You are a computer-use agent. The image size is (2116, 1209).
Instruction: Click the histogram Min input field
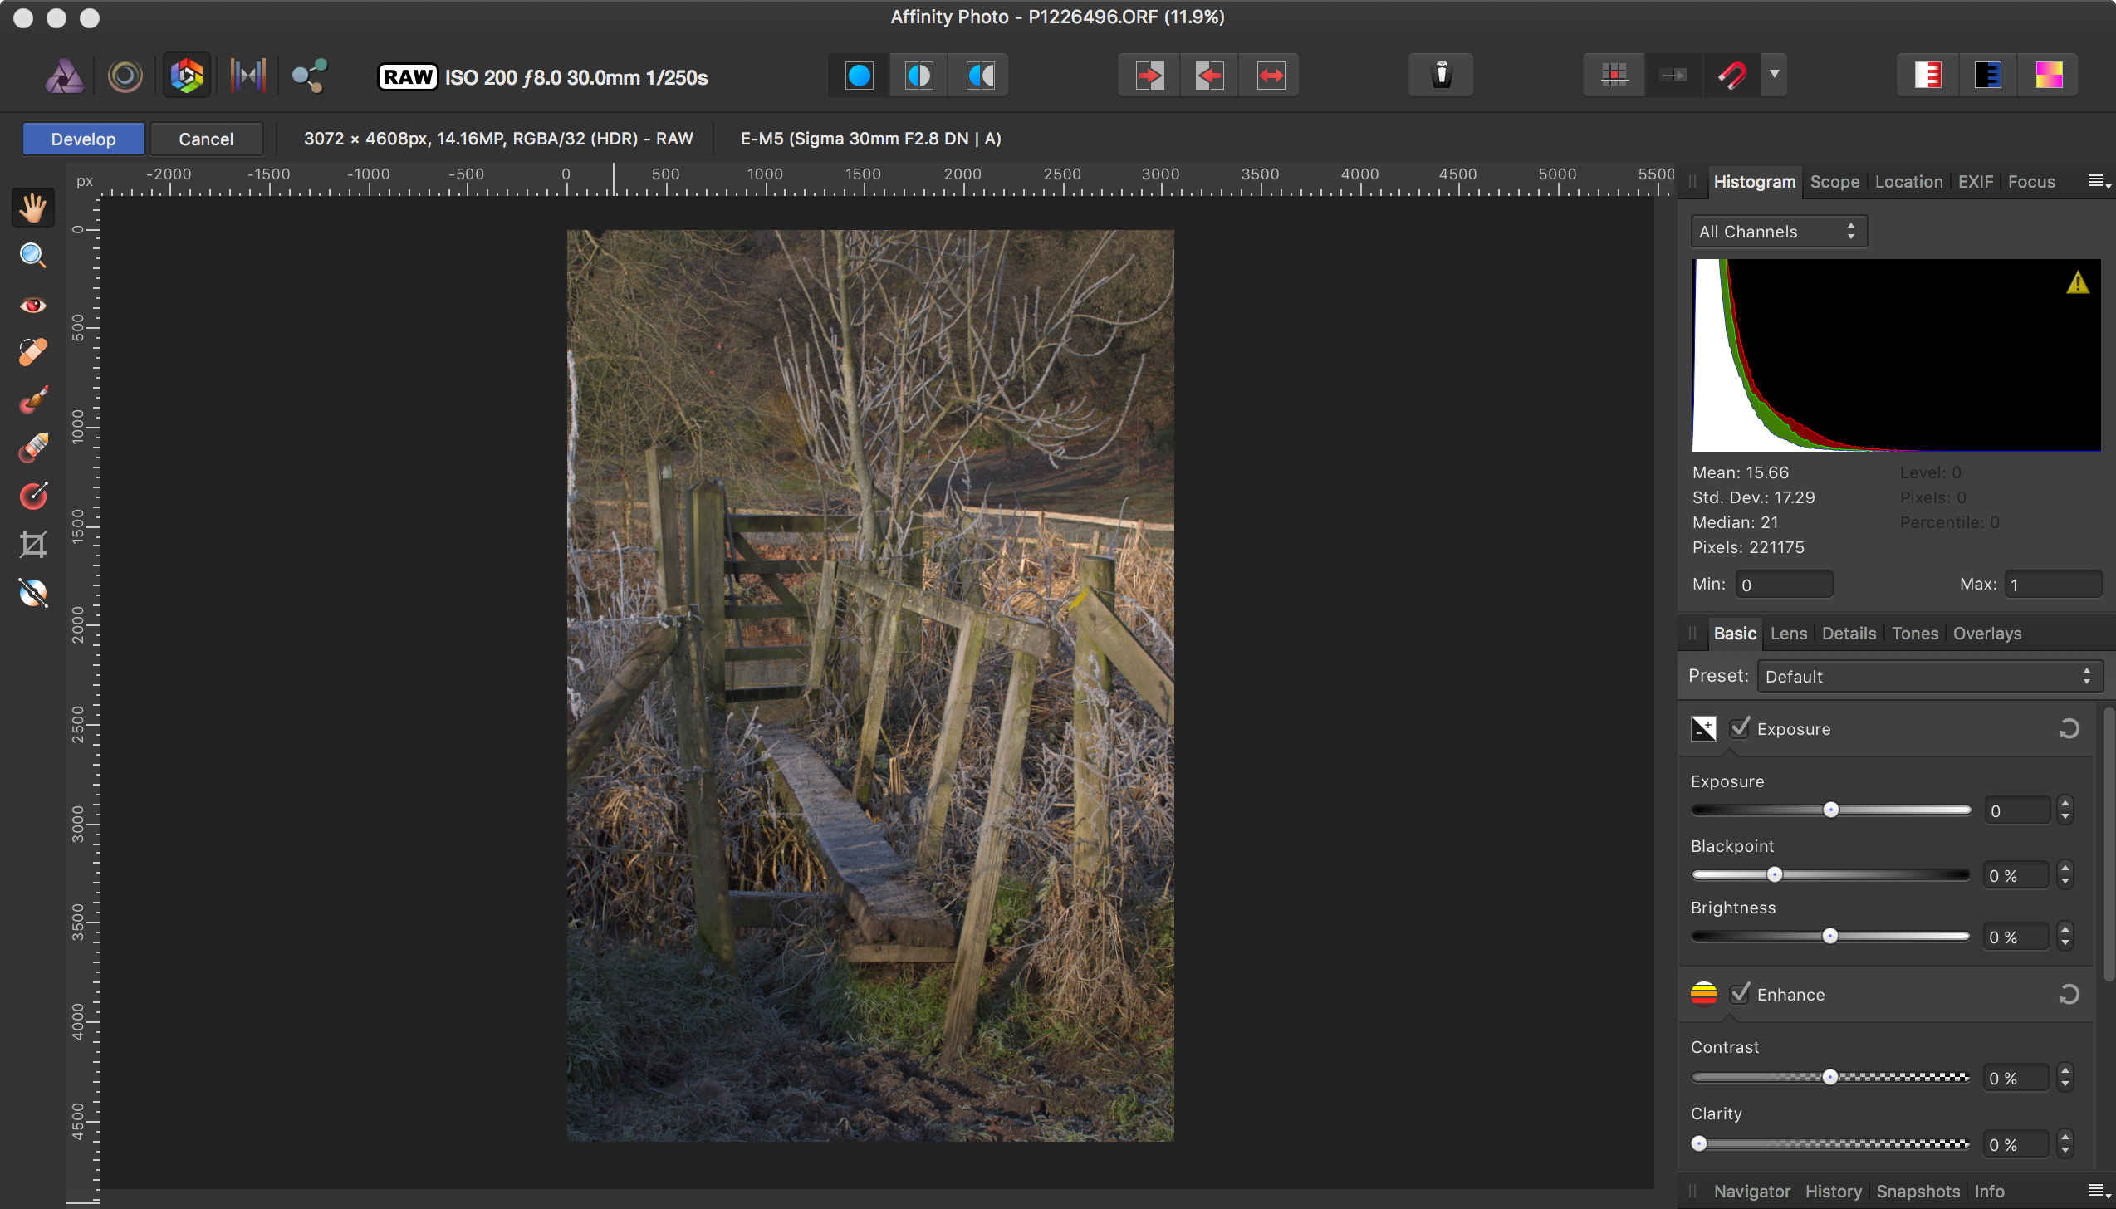[1783, 585]
